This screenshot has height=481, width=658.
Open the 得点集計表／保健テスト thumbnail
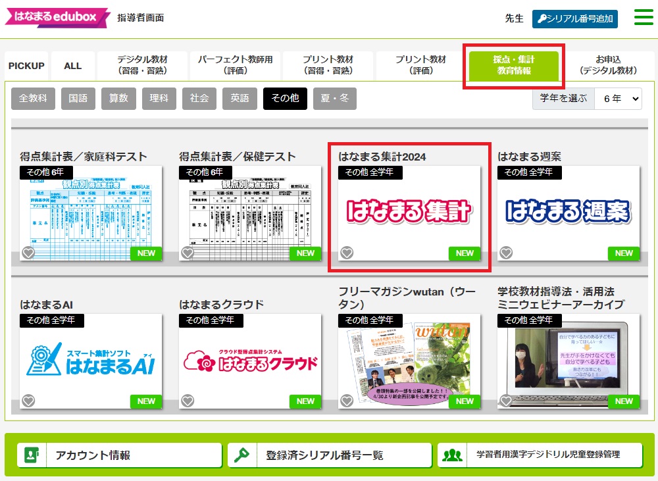[250, 213]
